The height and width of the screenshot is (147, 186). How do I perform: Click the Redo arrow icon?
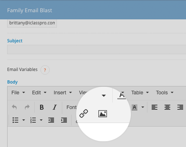[x=27, y=107]
